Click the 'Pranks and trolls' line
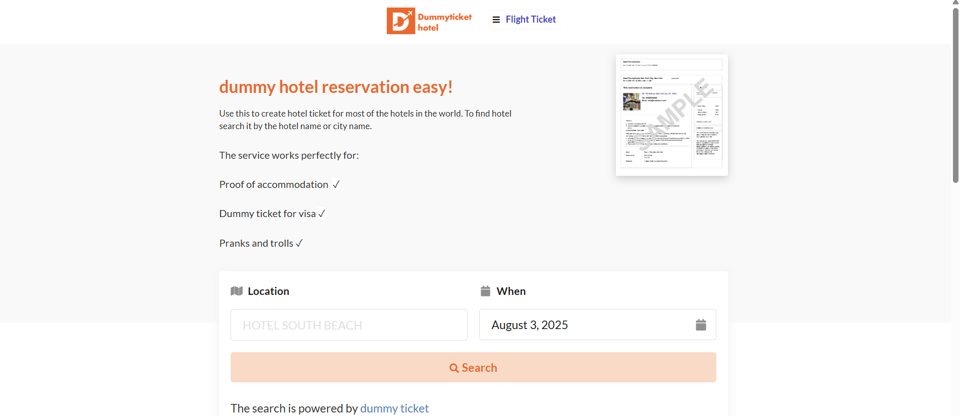 (x=261, y=243)
